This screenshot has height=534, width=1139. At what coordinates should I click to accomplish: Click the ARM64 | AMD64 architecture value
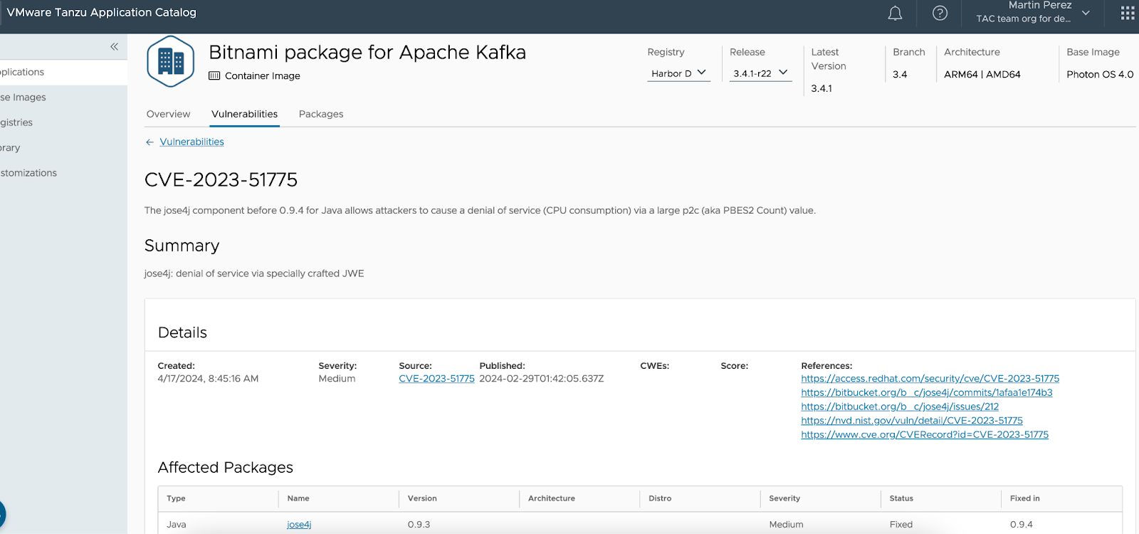(982, 74)
